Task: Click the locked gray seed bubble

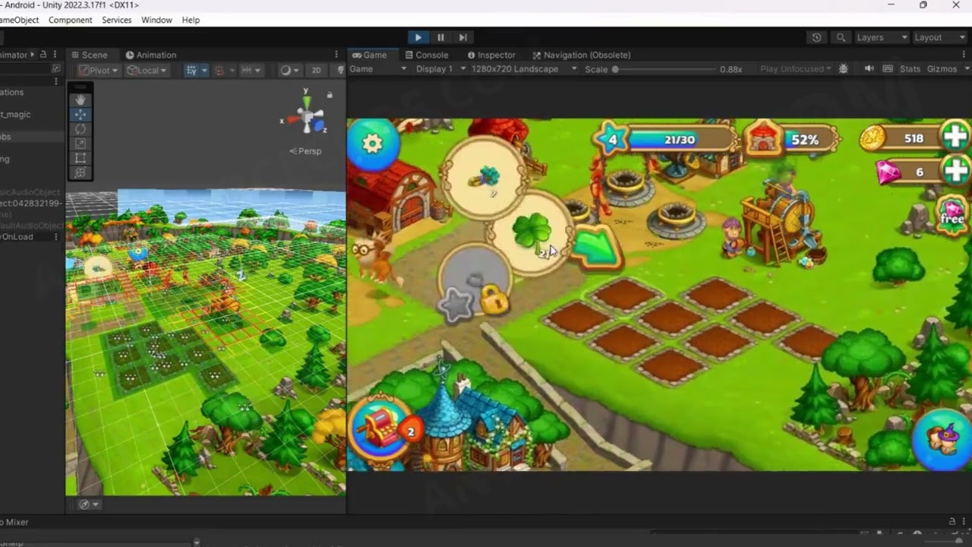Action: pos(475,282)
